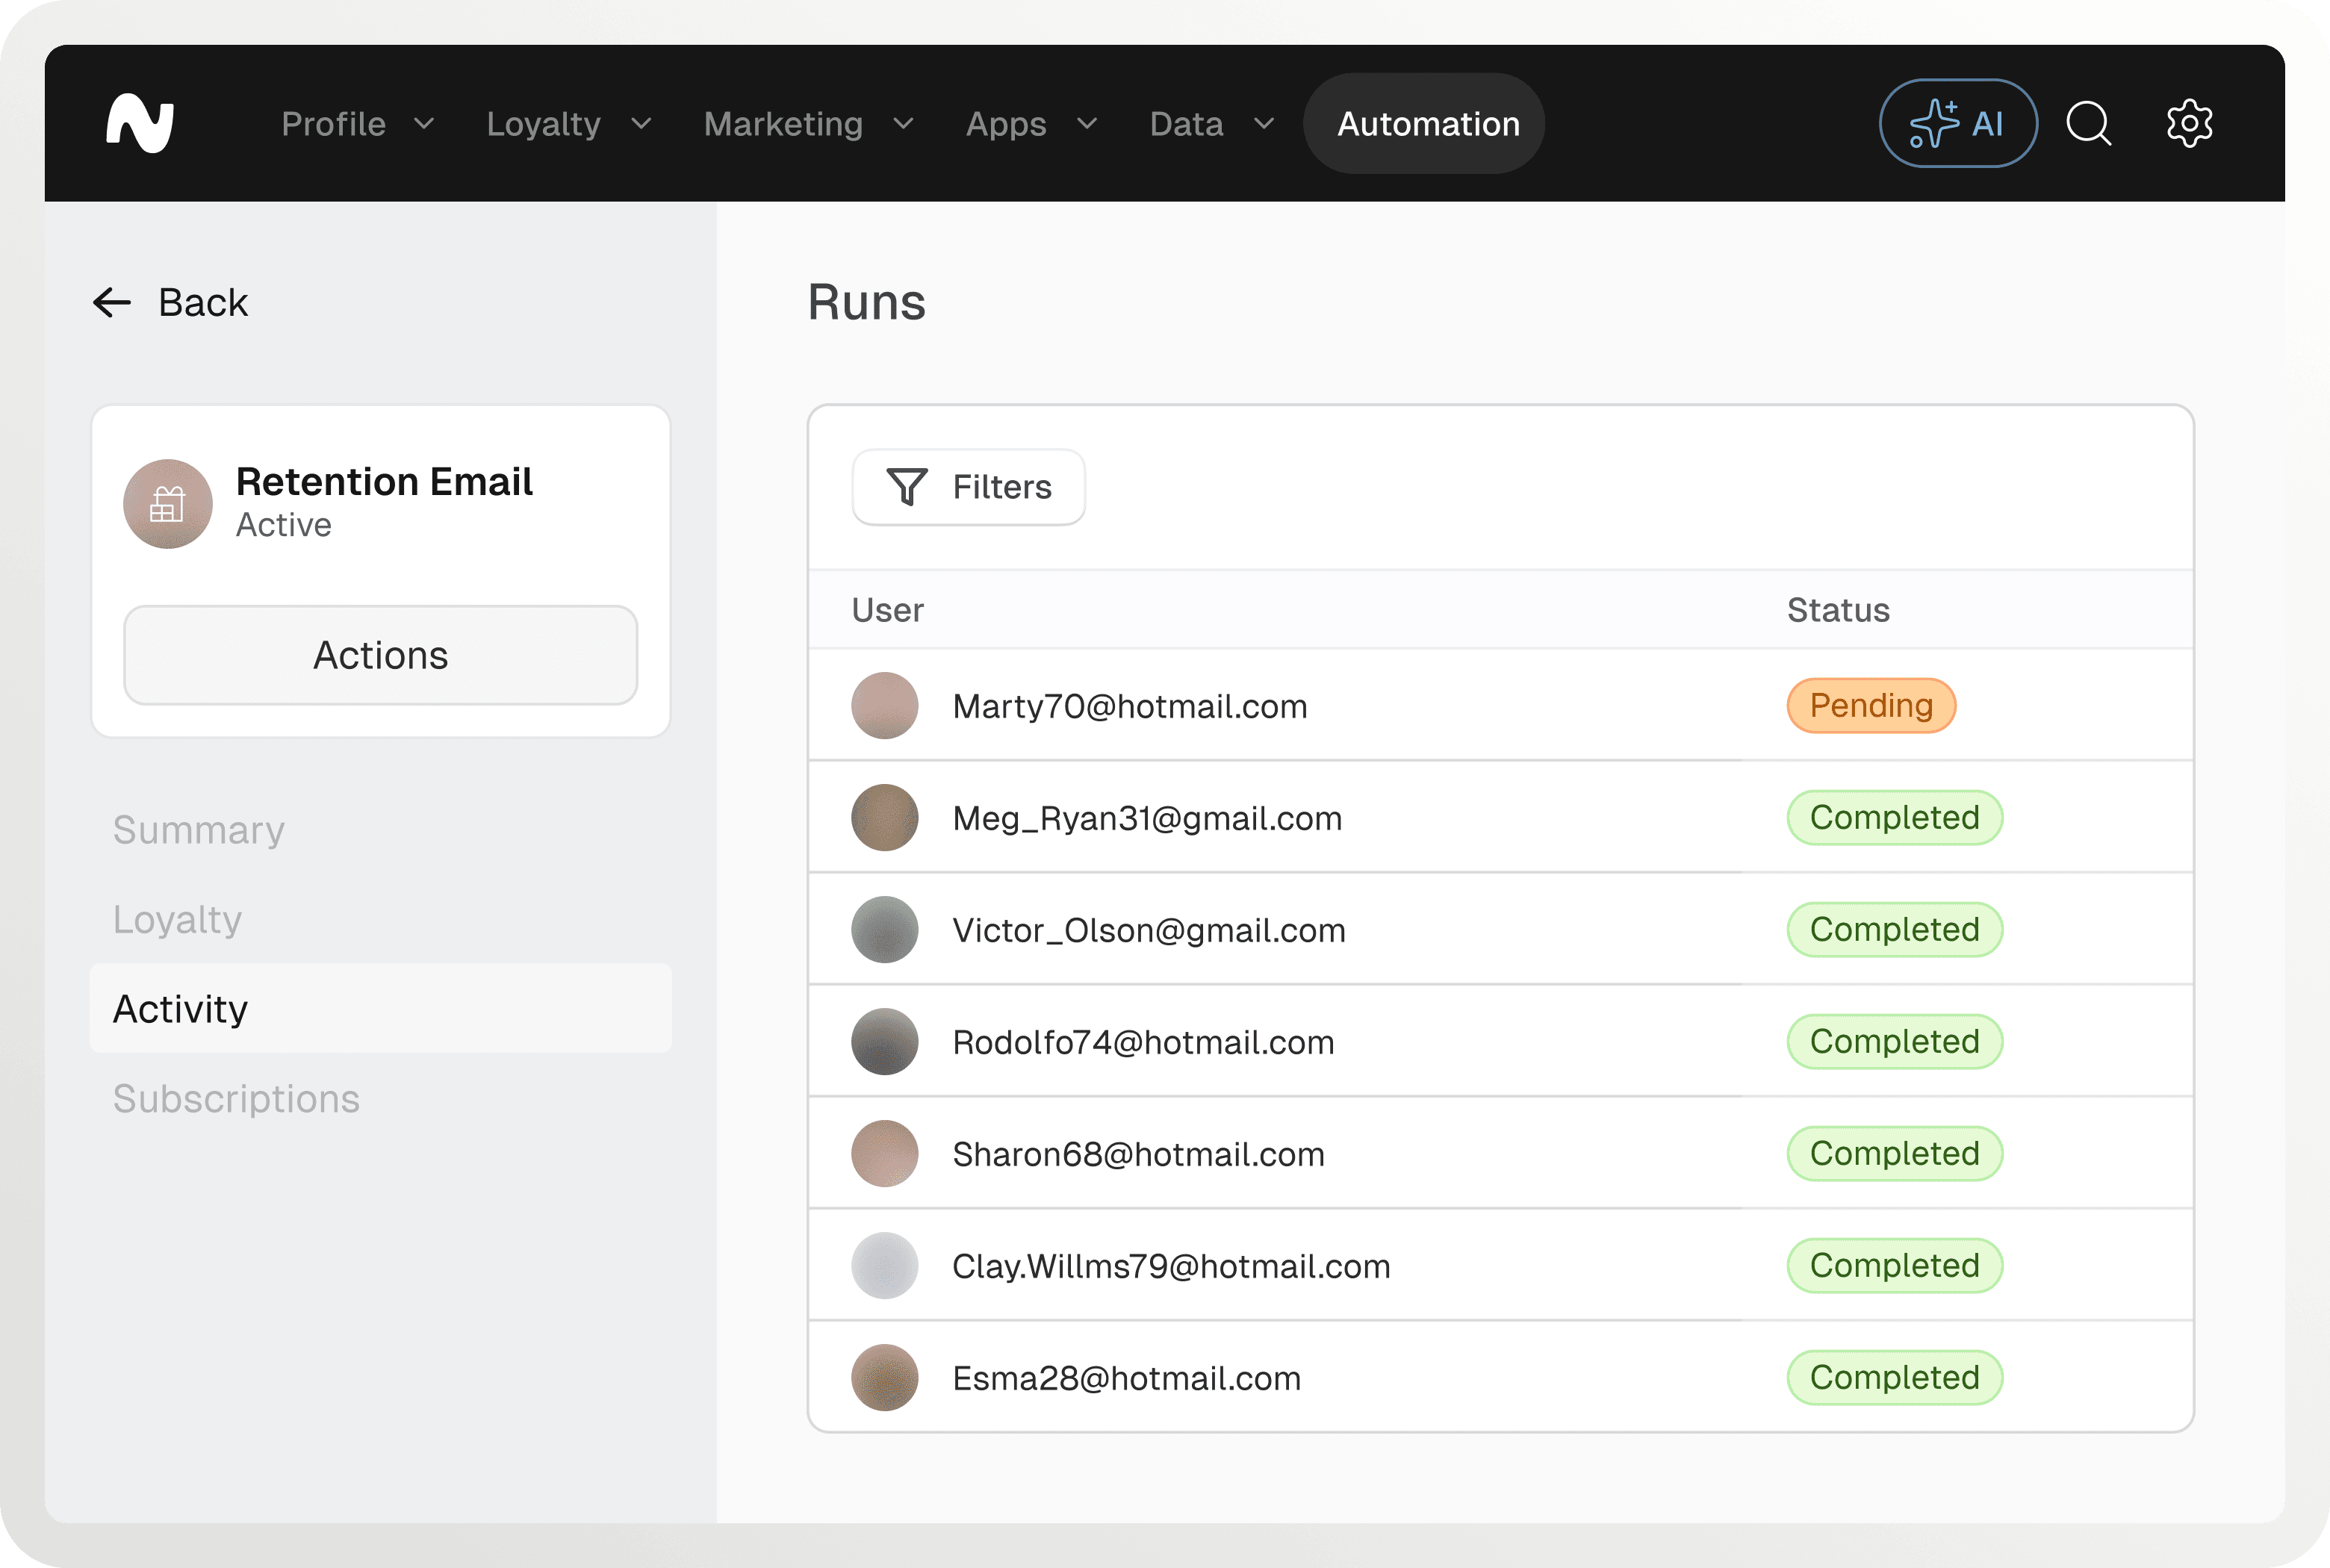
Task: Click the funnel icon in Filters
Action: [x=907, y=487]
